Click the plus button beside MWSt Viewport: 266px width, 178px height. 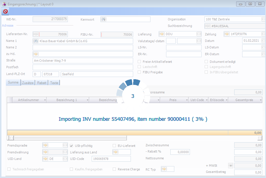[x=231, y=166]
